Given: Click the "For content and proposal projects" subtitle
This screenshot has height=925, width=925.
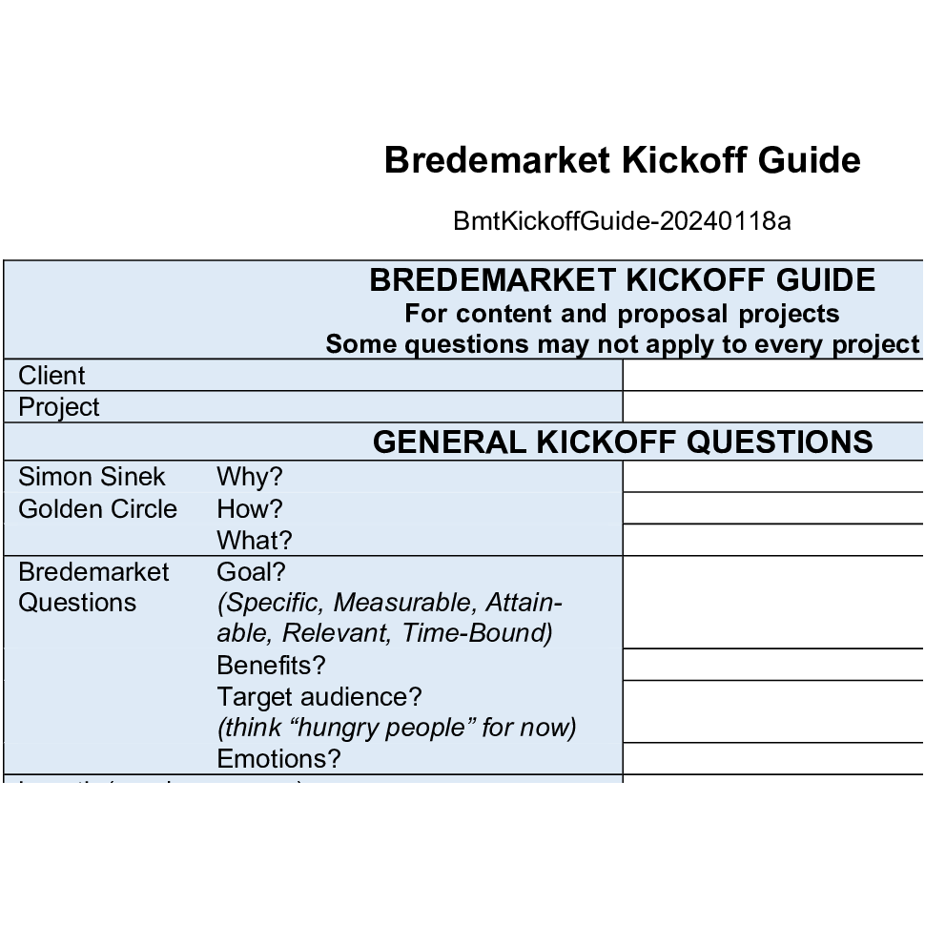Looking at the screenshot, I should click(622, 314).
